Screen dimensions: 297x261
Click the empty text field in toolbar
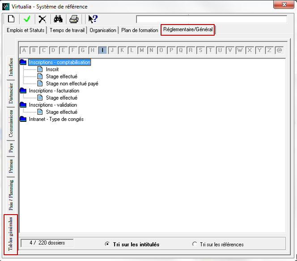pos(211,19)
